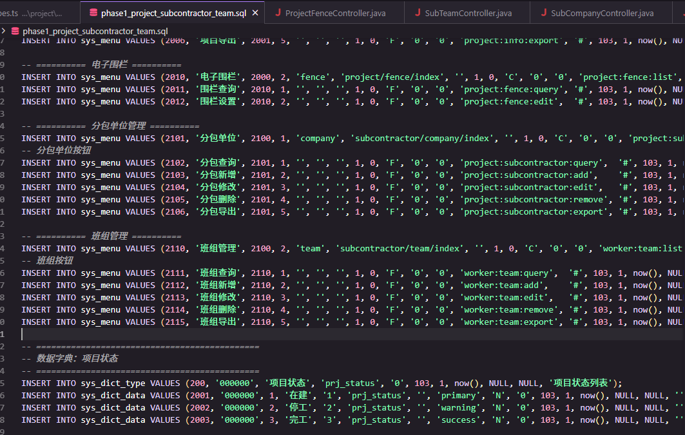Screen dimensions: 685x435
Task: Click the Java icon on the ProjectFenceController.java tab
Action: pyautogui.click(x=278, y=13)
